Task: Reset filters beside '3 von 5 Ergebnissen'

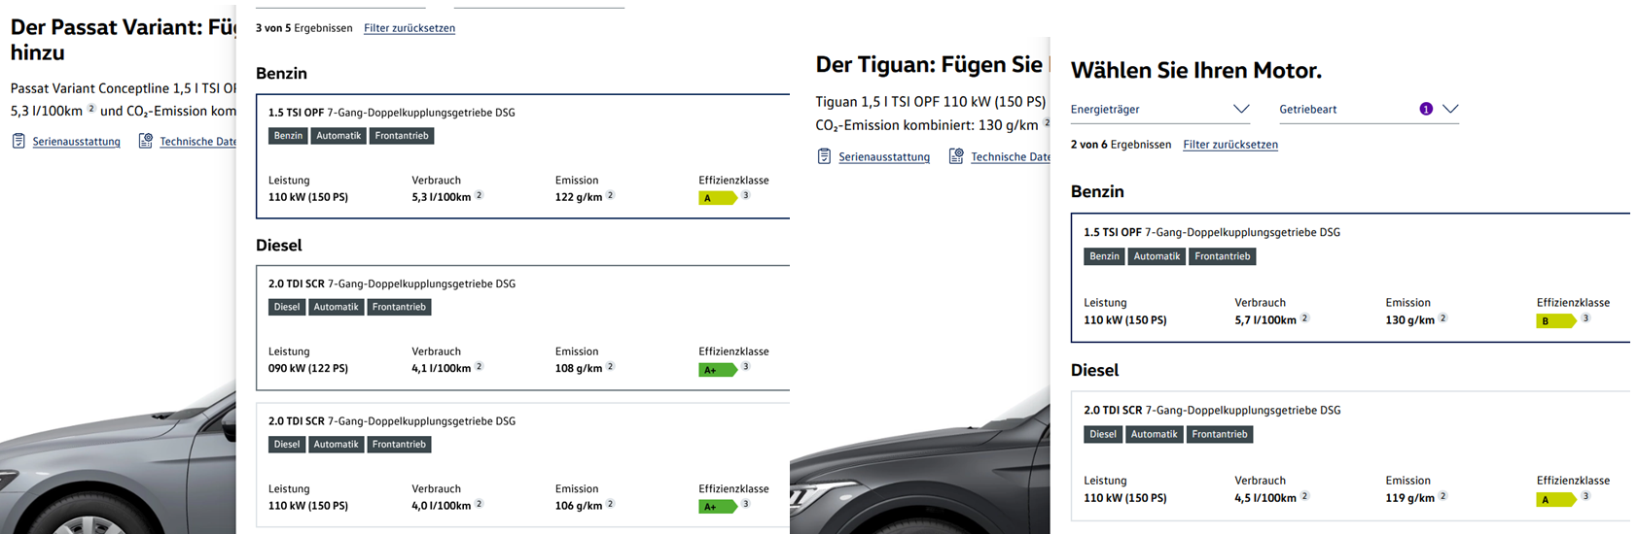Action: point(409,28)
